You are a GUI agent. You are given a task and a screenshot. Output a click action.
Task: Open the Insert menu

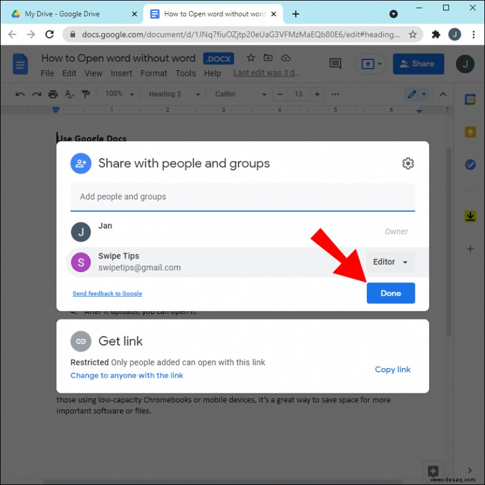(x=121, y=73)
